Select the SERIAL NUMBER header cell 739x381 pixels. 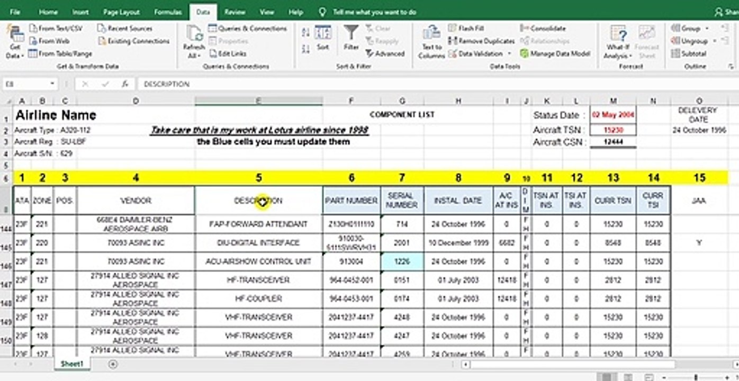(x=402, y=201)
